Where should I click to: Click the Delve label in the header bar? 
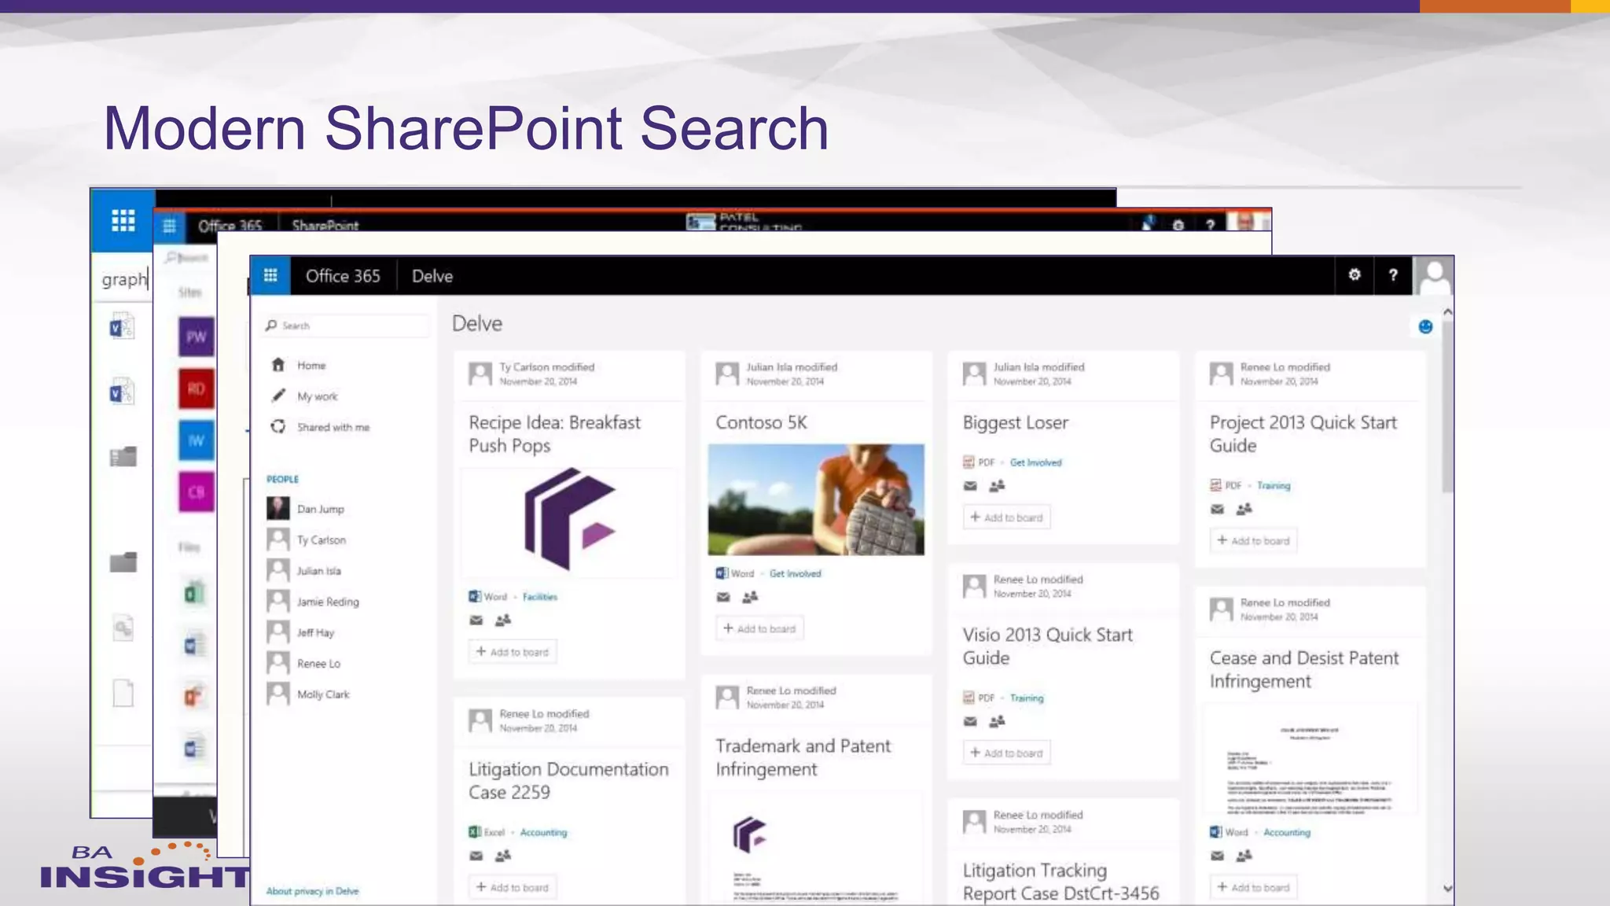432,276
